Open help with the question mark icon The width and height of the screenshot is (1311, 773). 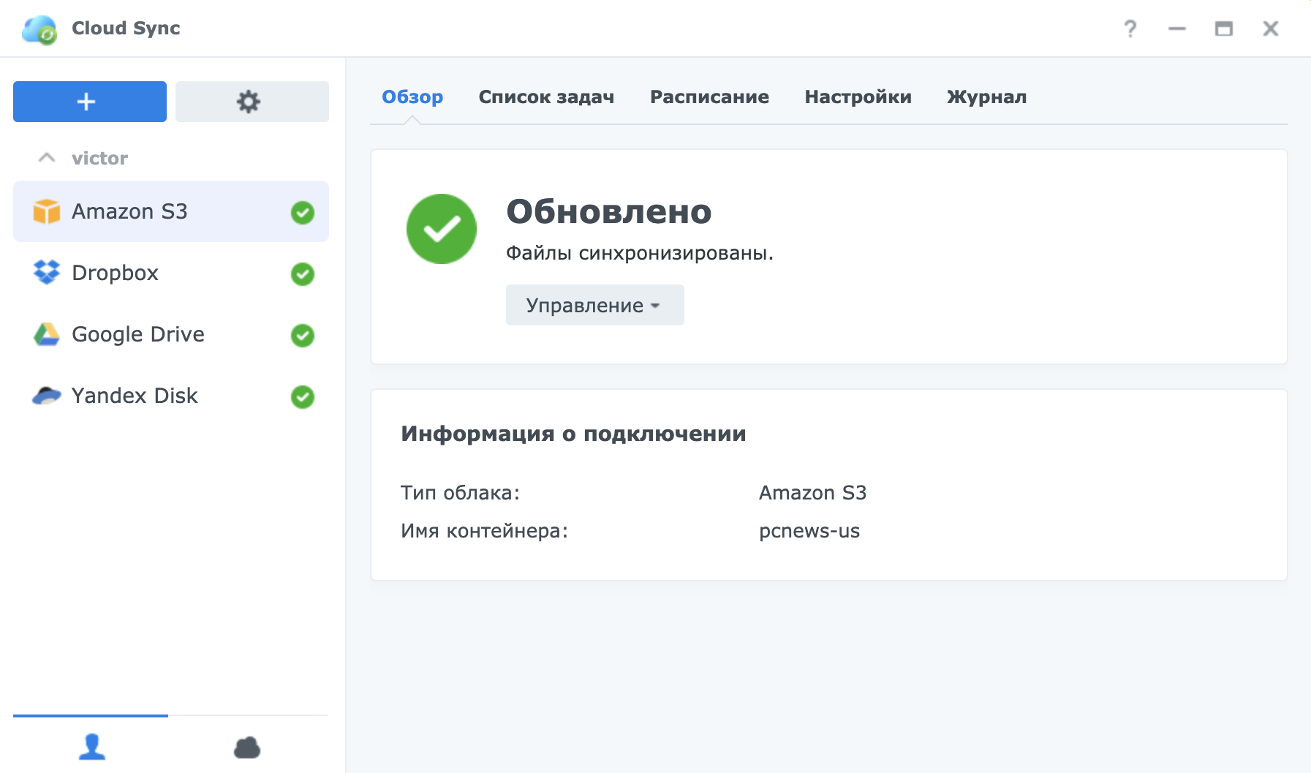1130,29
